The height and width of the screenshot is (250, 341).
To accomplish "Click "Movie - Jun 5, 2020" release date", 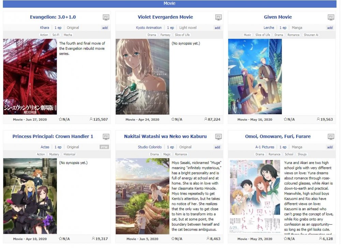I will [x=142, y=239].
